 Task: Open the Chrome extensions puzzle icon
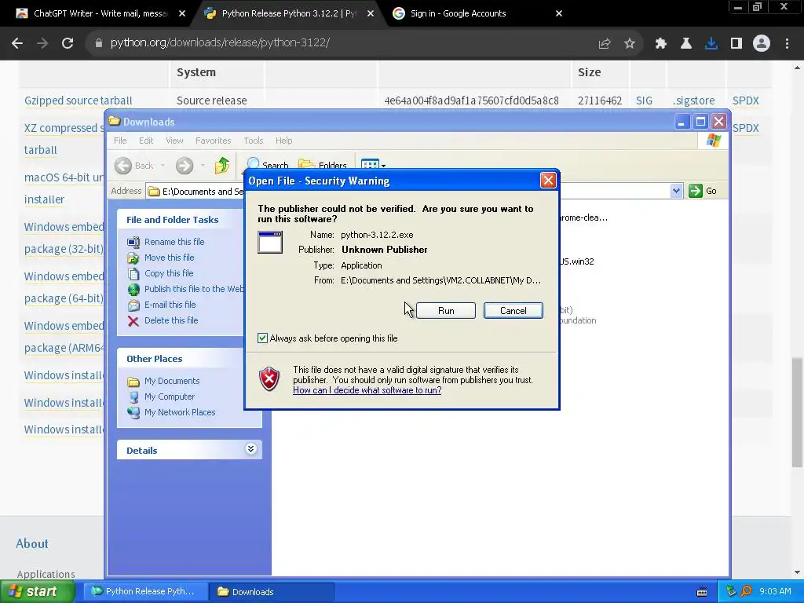661,44
